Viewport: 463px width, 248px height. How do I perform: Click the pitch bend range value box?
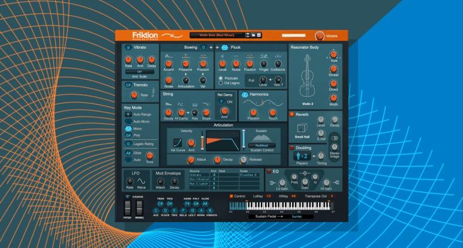pyautogui.click(x=127, y=196)
